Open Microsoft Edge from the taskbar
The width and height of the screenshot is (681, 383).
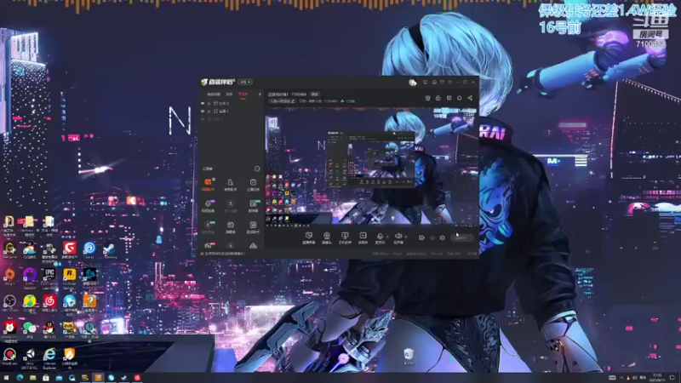(x=20, y=378)
